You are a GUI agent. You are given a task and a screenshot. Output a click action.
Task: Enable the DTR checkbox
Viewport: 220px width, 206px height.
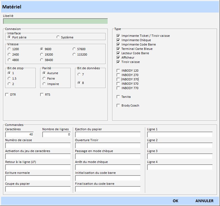coord(7,95)
